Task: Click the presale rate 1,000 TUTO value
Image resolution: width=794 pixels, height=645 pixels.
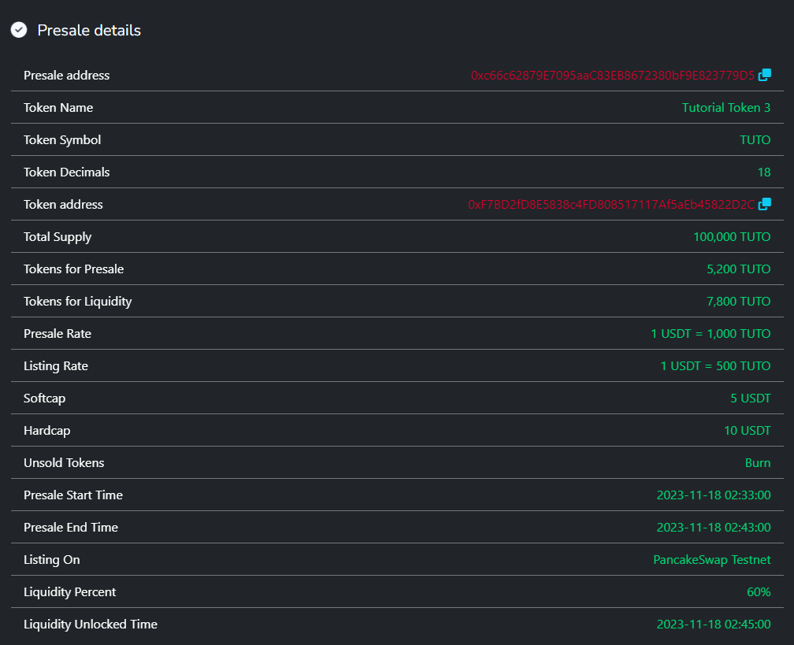Action: click(x=711, y=334)
